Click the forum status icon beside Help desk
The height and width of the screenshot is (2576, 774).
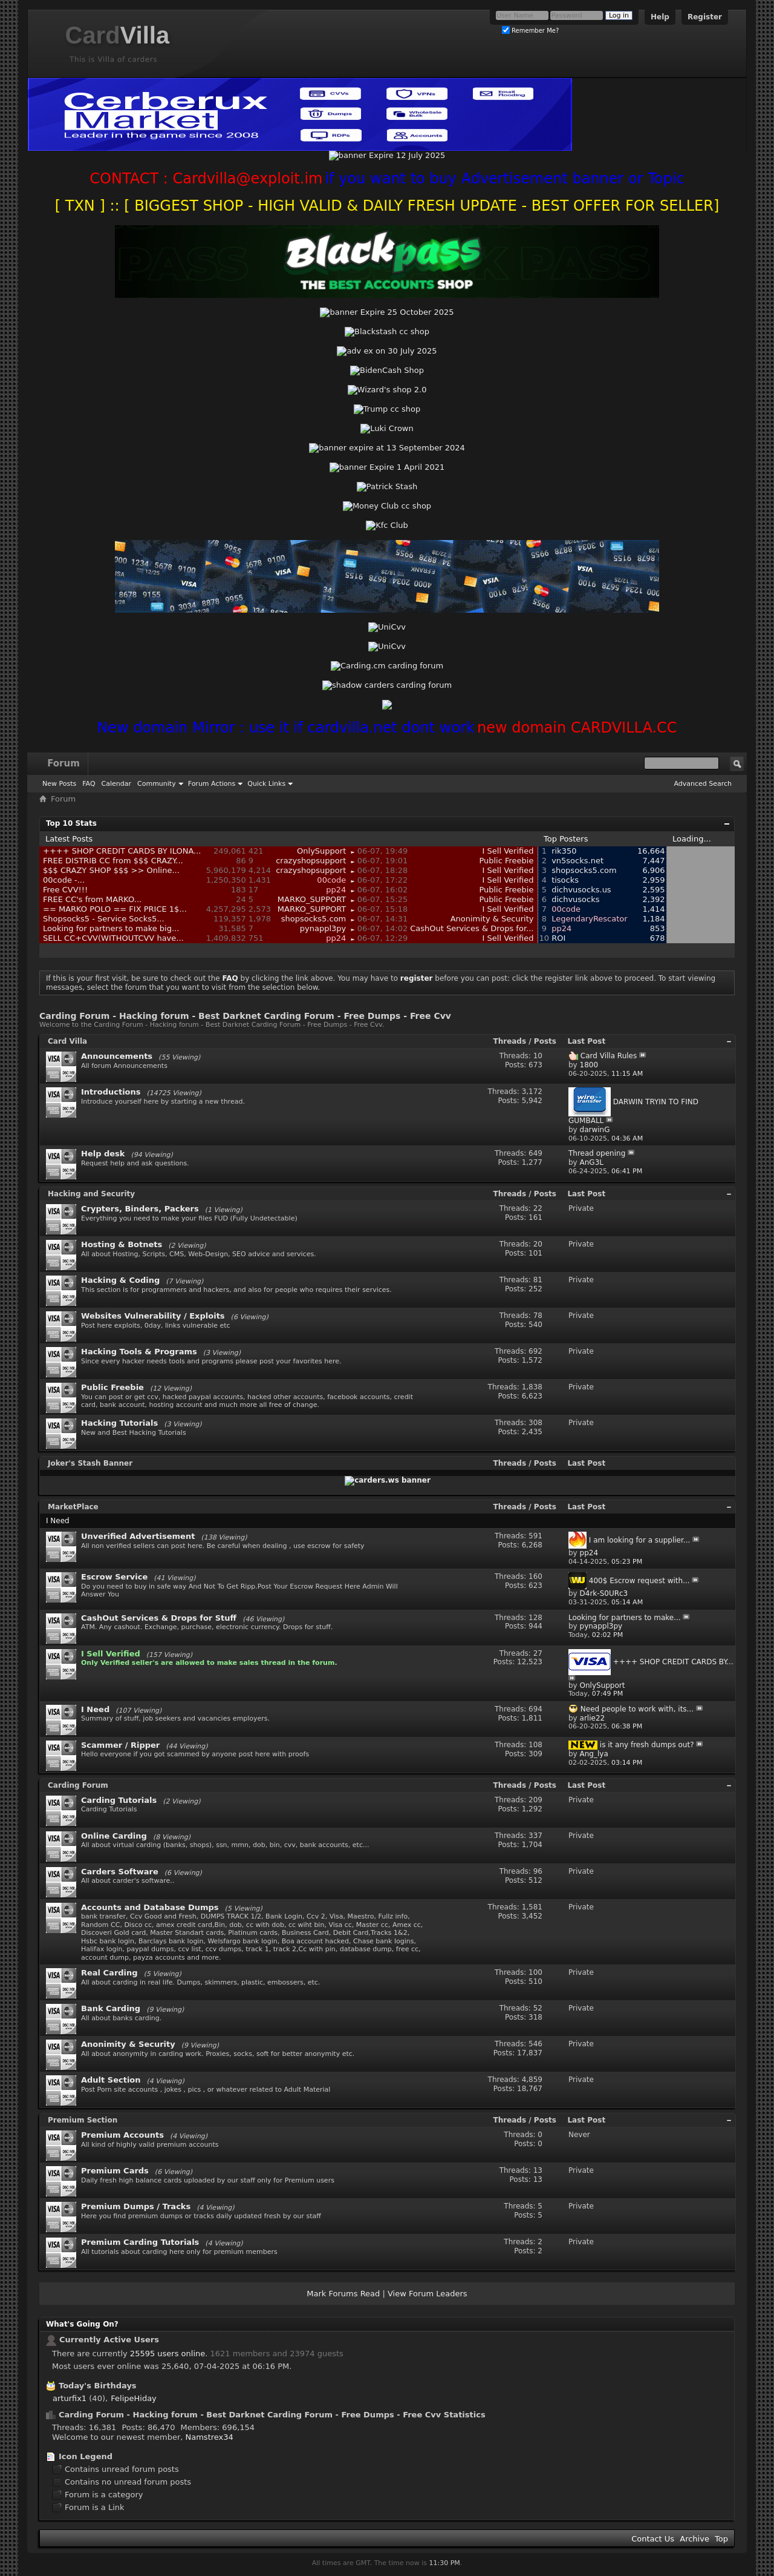point(61,1163)
